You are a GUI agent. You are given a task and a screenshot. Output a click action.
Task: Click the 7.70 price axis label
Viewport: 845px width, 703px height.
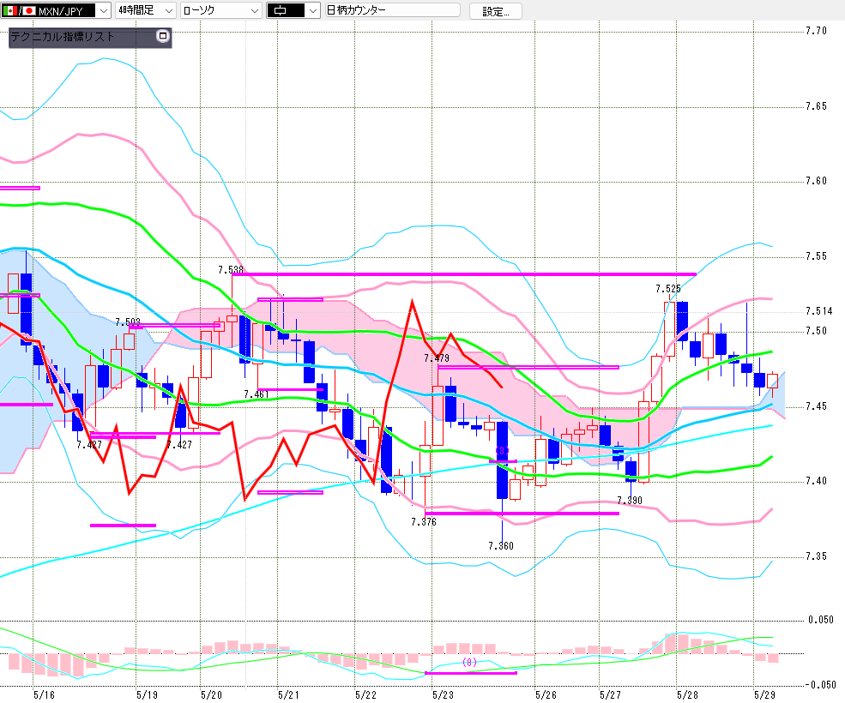pos(817,31)
